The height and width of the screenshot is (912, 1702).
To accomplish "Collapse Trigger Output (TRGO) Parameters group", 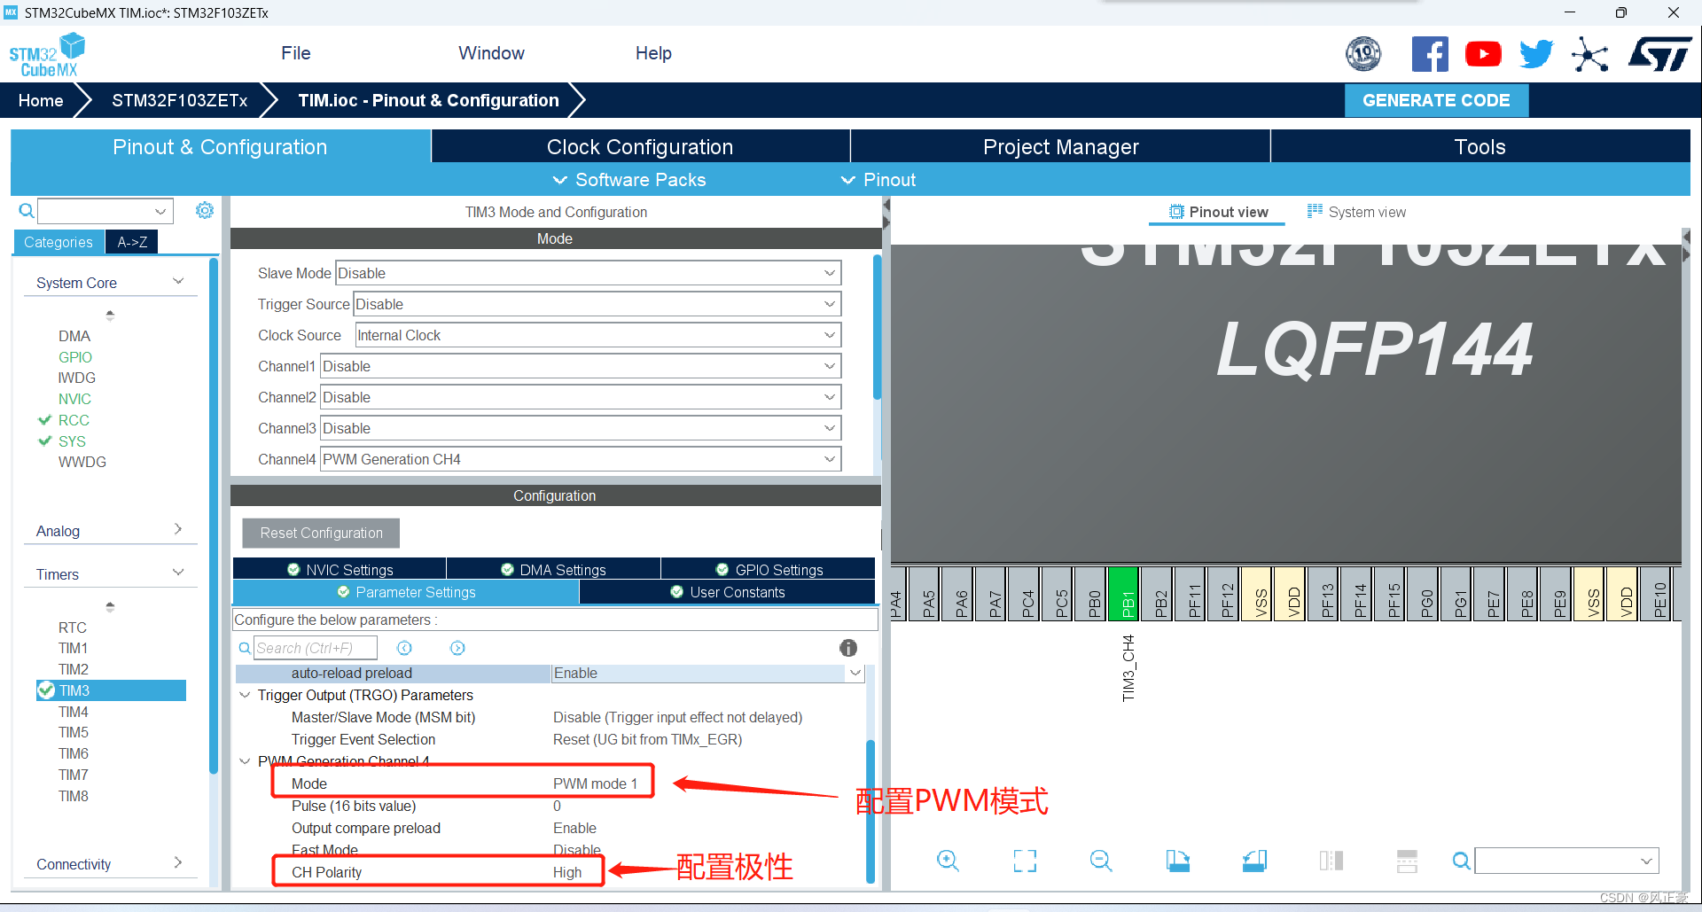I will [245, 695].
